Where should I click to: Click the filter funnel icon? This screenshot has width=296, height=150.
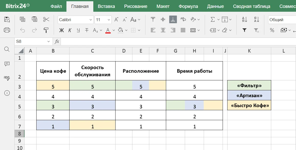pyautogui.click(x=244, y=30)
